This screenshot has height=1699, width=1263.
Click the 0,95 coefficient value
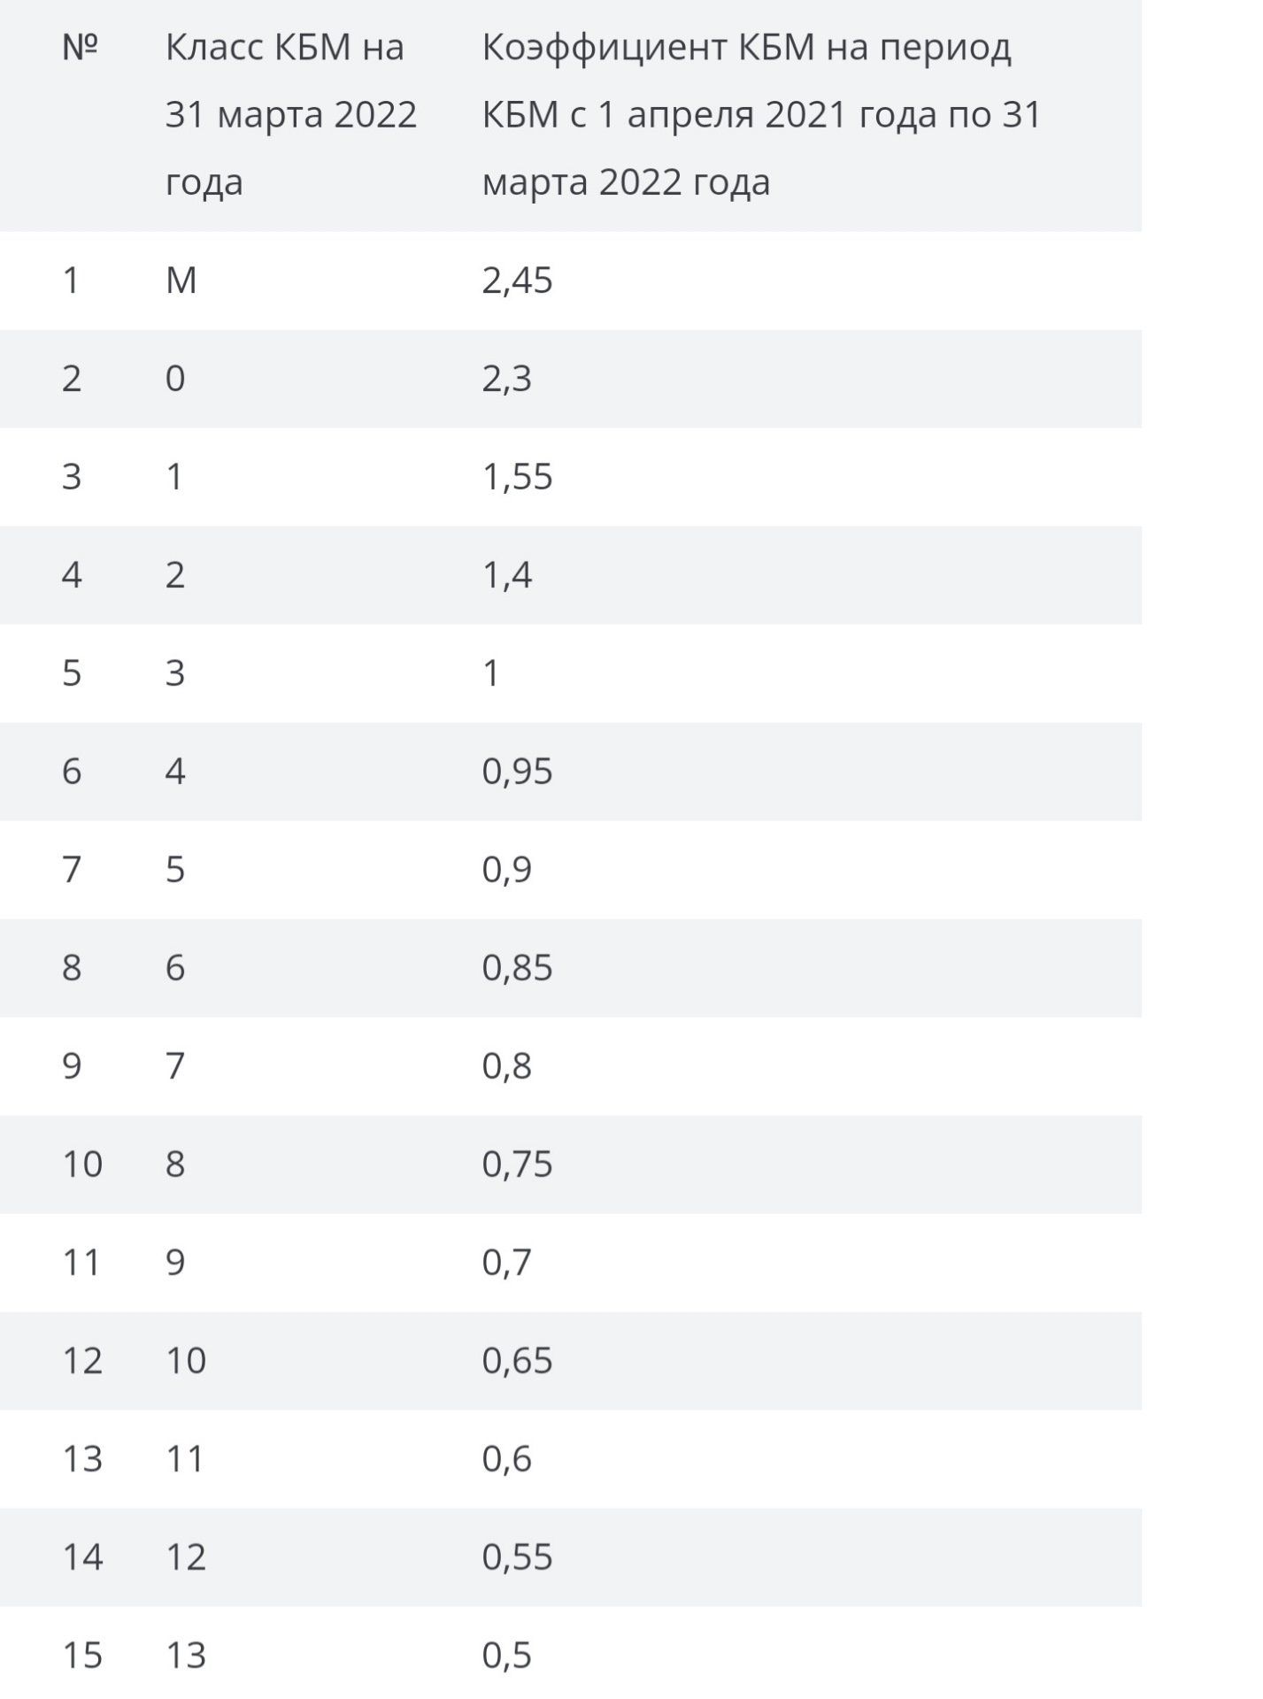(517, 772)
